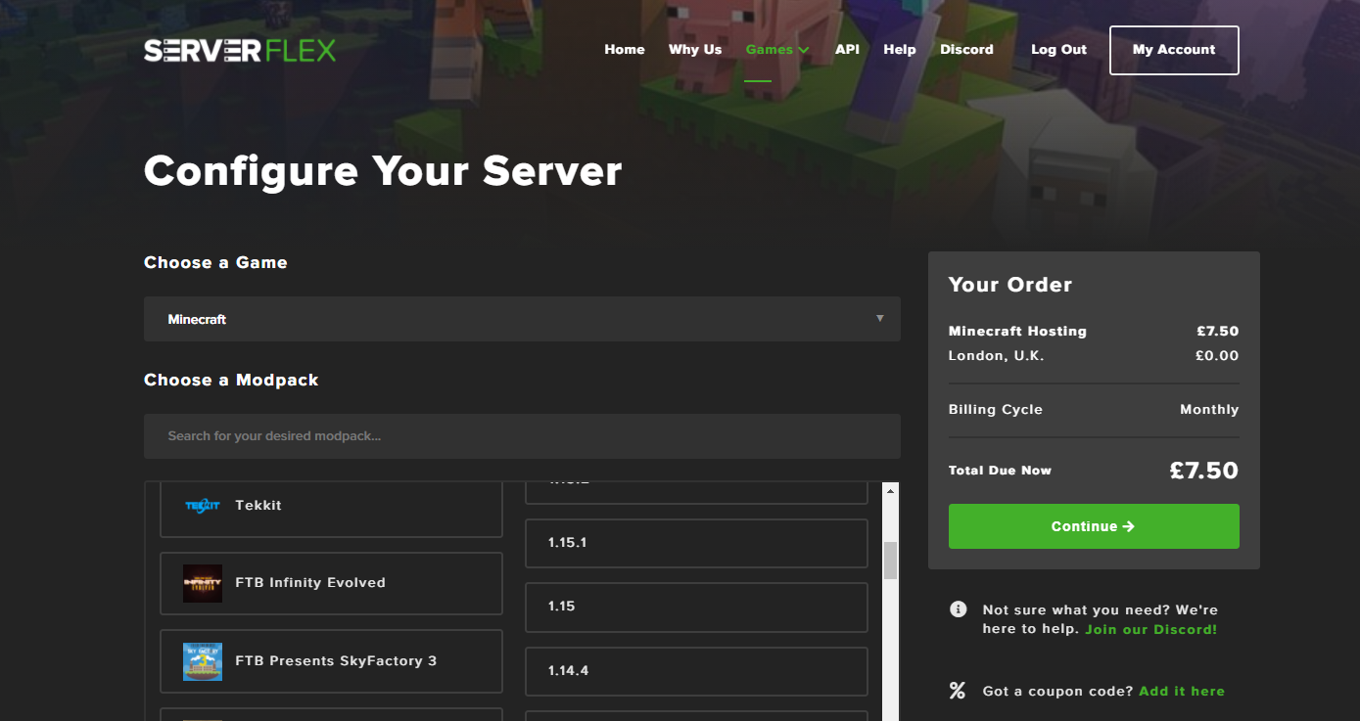Click the info circle icon
Image resolution: width=1360 pixels, height=721 pixels.
[x=958, y=609]
